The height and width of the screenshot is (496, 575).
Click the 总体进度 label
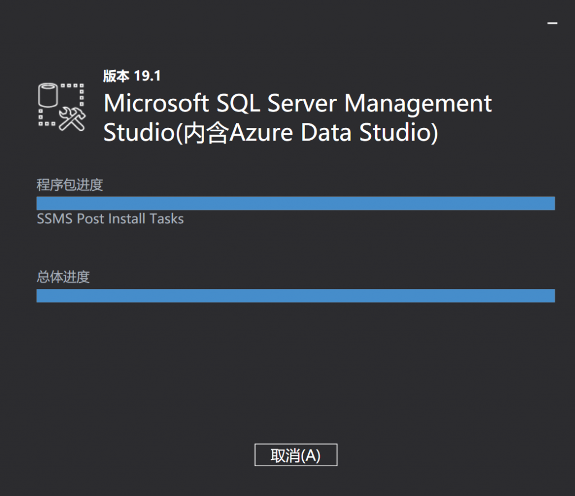click(x=63, y=277)
